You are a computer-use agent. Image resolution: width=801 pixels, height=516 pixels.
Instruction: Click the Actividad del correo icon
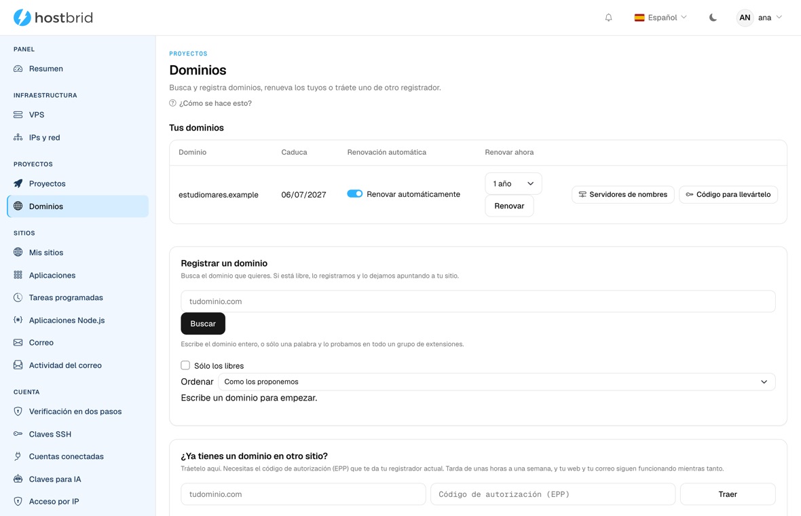pos(18,365)
